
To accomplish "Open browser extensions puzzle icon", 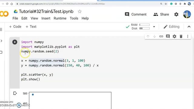I will click(185, 4).
